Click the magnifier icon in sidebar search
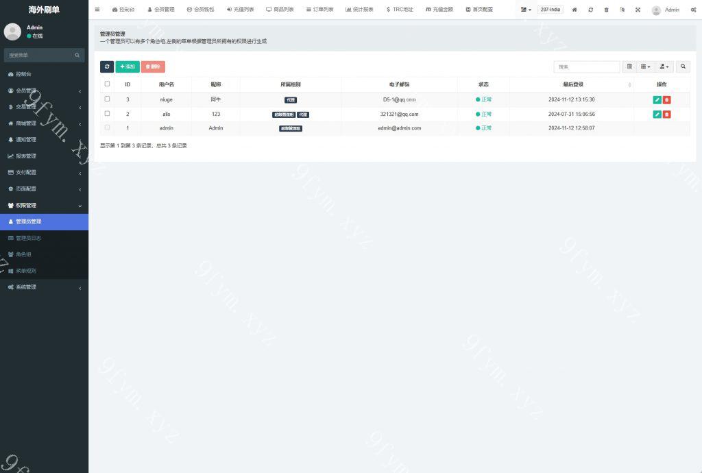The width and height of the screenshot is (702, 473). (x=77, y=55)
